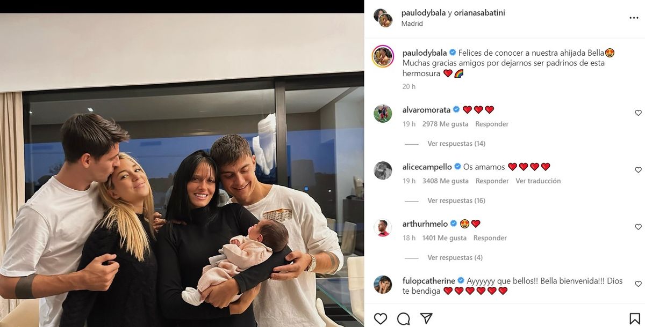Like the post with the heart icon
Viewport: 645px width, 327px height.
381,318
